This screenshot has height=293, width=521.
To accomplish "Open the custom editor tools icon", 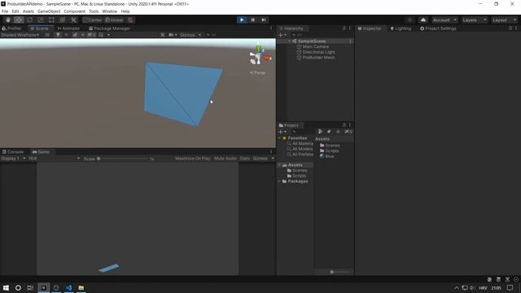I will tap(73, 20).
